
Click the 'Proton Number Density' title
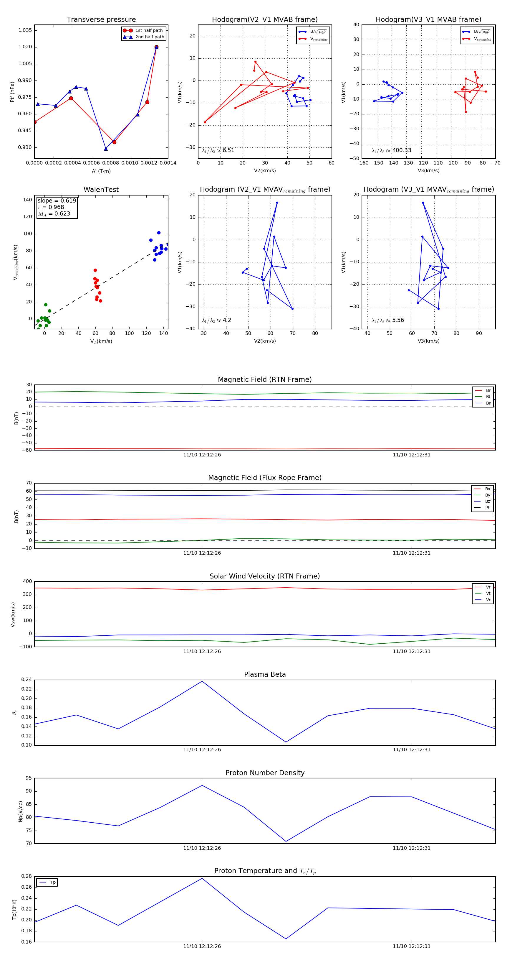click(265, 773)
